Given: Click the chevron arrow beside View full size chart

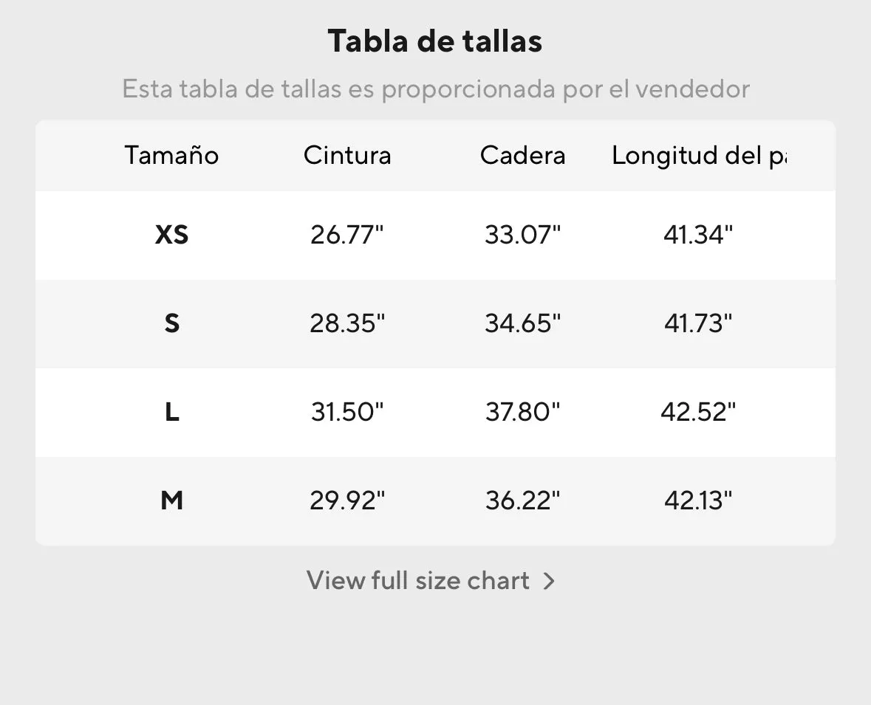Looking at the screenshot, I should 549,581.
